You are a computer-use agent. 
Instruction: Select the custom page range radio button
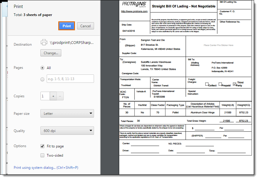coord(43,79)
